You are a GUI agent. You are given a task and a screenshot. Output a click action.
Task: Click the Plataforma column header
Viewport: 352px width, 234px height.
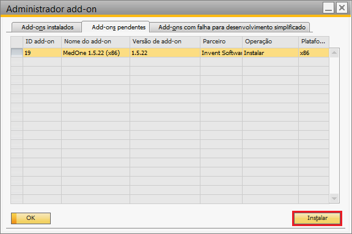click(314, 42)
